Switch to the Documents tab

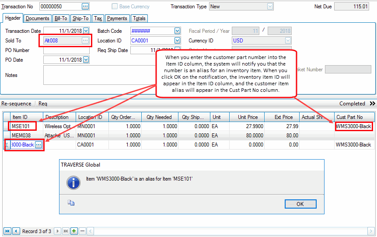click(37, 18)
